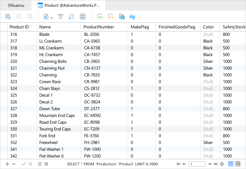
Task: Select the Chain Stays cell
Action: tap(59, 88)
